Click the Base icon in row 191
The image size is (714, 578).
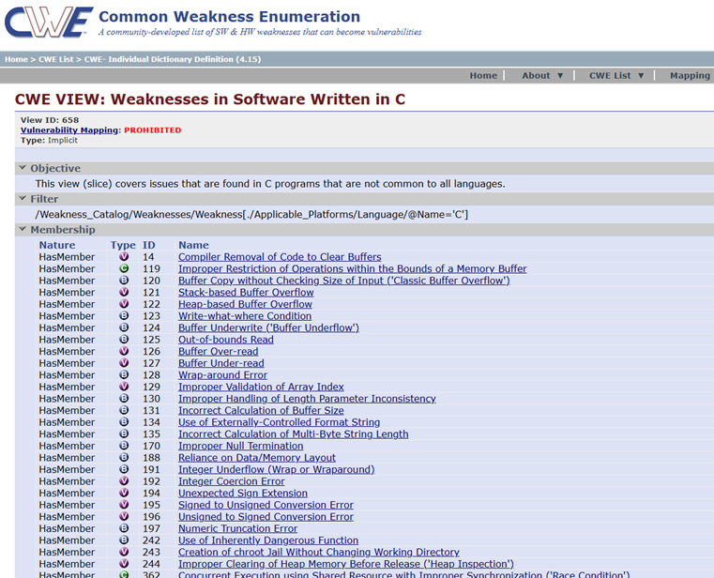(x=124, y=469)
